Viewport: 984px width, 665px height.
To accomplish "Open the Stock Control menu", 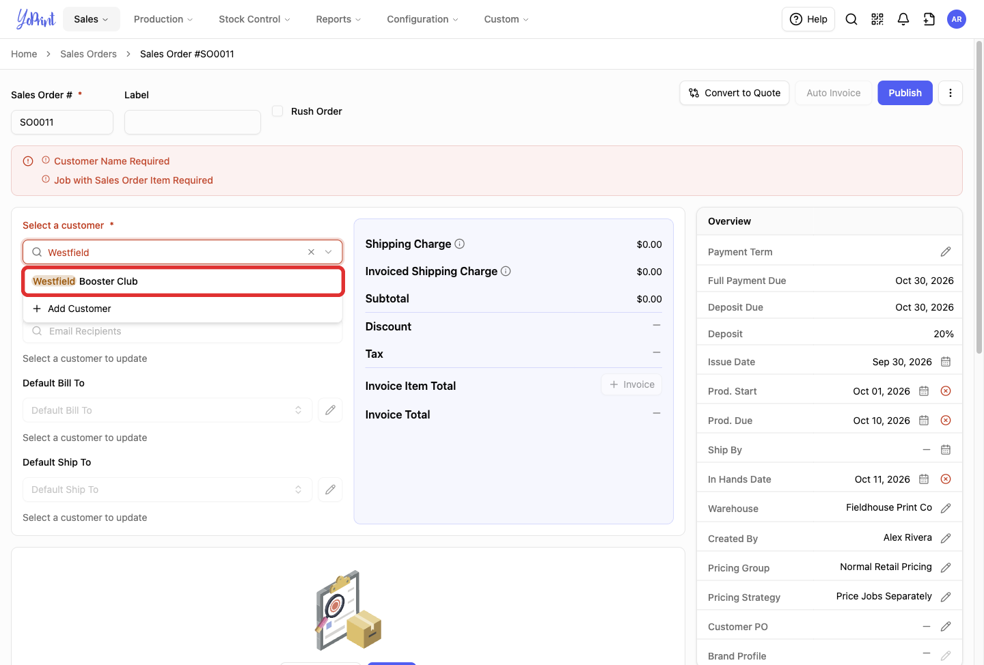I will pyautogui.click(x=254, y=19).
